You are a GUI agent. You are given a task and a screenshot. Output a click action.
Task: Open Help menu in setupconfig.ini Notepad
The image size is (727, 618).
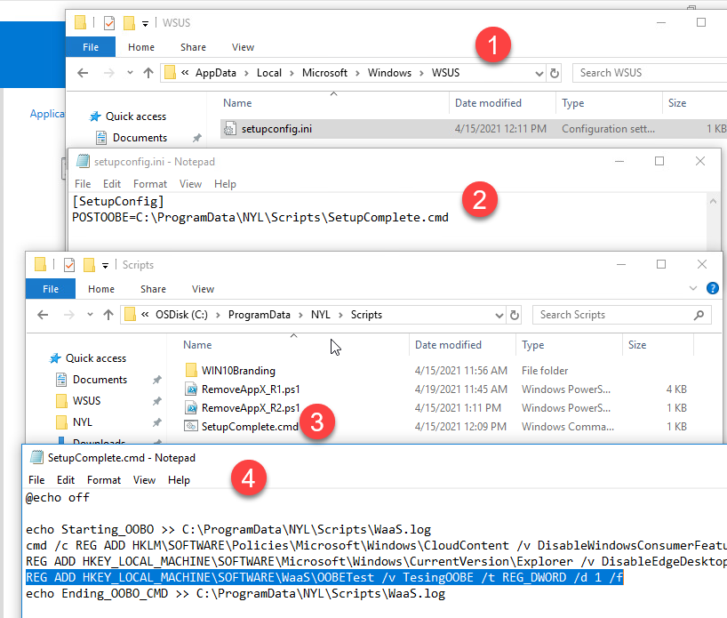point(225,184)
